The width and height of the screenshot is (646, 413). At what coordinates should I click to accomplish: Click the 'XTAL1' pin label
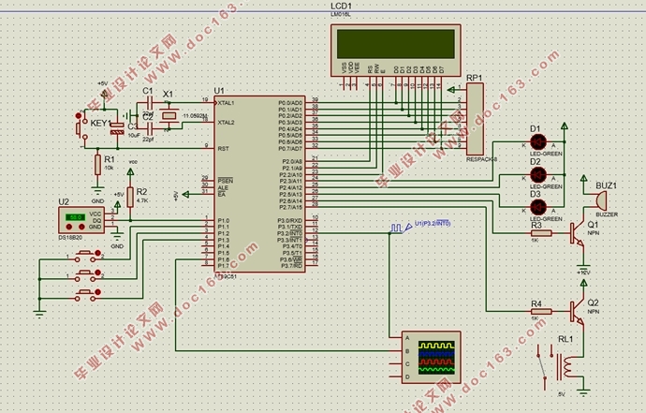pyautogui.click(x=226, y=103)
